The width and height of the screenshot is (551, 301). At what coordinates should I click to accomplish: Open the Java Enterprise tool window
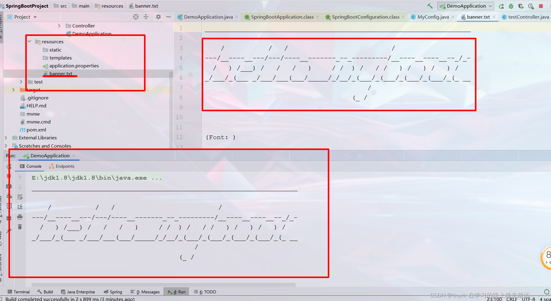click(78, 292)
